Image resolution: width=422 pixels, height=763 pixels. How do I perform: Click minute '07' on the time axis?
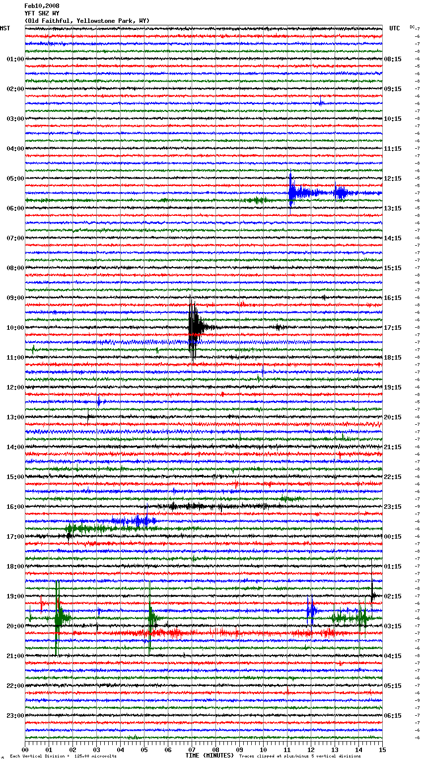(192, 750)
